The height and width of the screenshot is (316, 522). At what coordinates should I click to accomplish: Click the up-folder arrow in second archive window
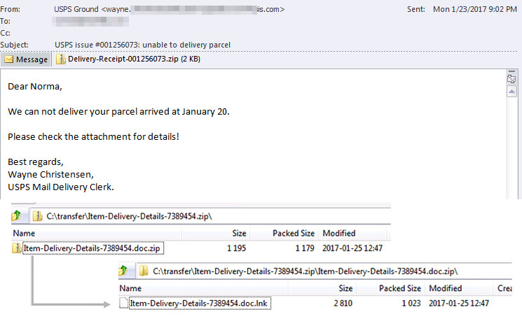tap(123, 271)
